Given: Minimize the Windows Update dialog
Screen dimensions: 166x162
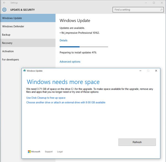Looking at the screenshot, I should pyautogui.click(x=140, y=71).
